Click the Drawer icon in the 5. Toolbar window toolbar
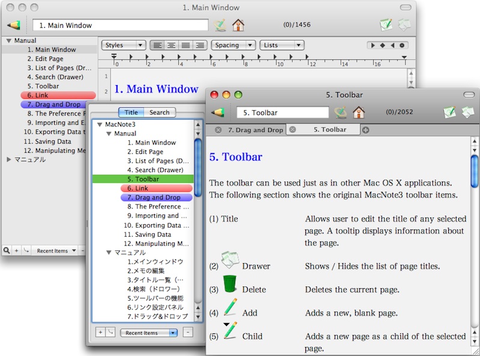480x356 pixels. [x=467, y=112]
